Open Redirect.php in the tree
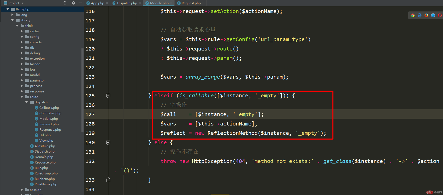 (x=49, y=124)
